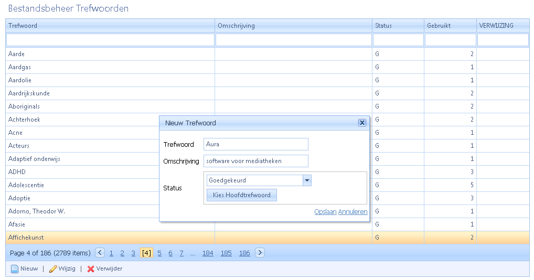Viewport: 534px width, 280px height.
Task: Go to page 5
Action: click(159, 253)
